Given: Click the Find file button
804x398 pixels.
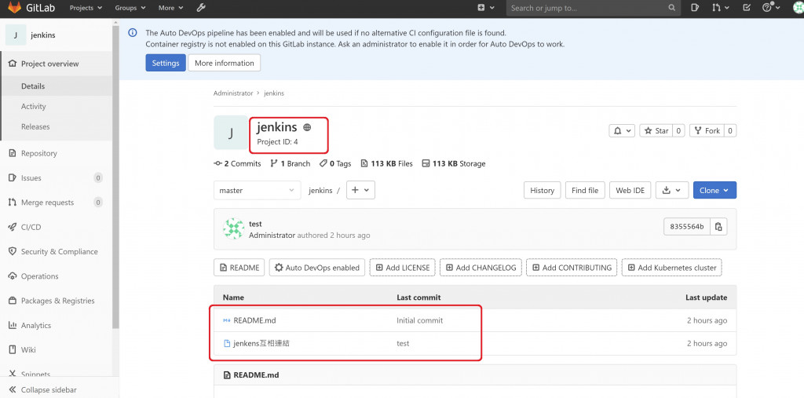Looking at the screenshot, I should 585,190.
